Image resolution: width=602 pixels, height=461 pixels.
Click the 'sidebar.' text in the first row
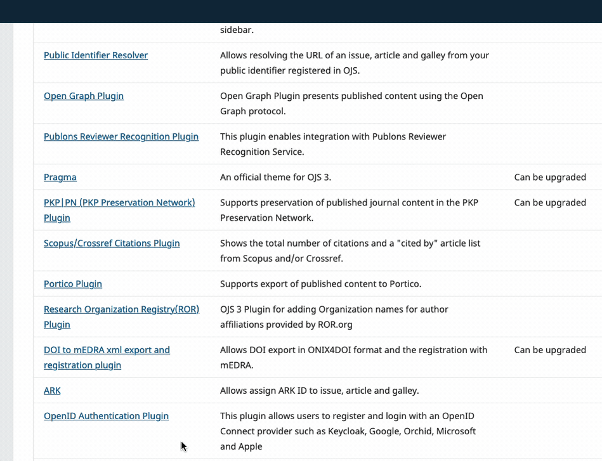pyautogui.click(x=237, y=30)
